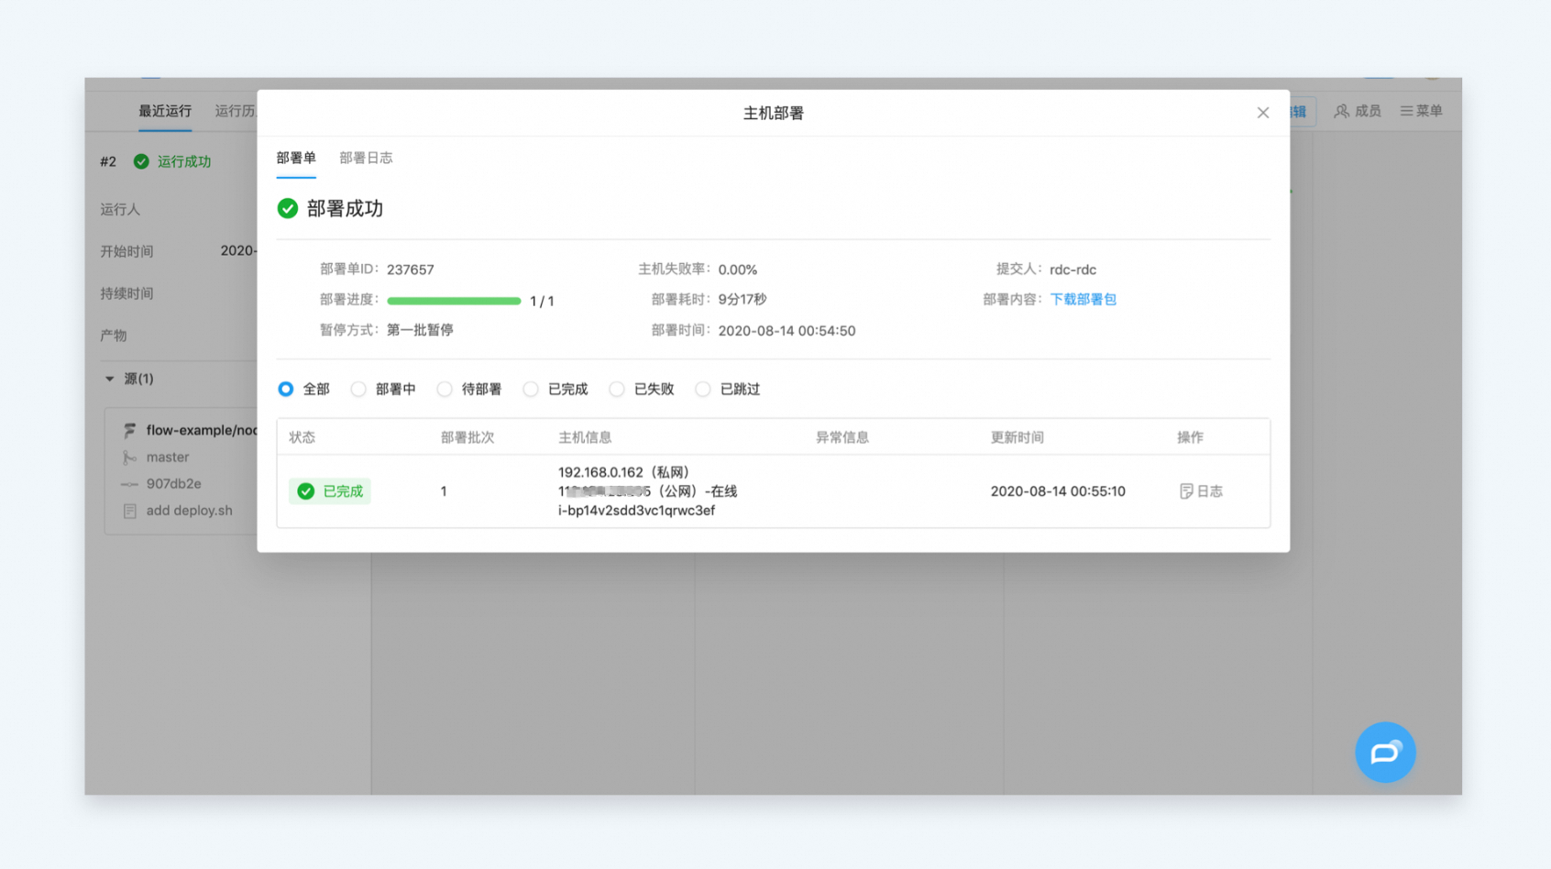
Task: Click the commit hash 907db2e
Action: (x=174, y=484)
